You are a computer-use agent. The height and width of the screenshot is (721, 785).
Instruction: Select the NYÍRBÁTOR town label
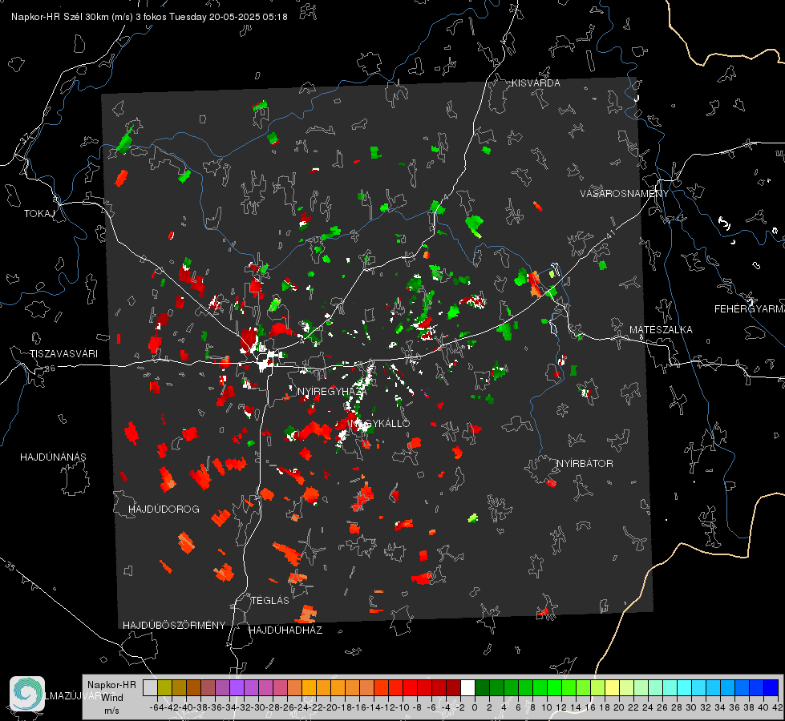click(585, 463)
